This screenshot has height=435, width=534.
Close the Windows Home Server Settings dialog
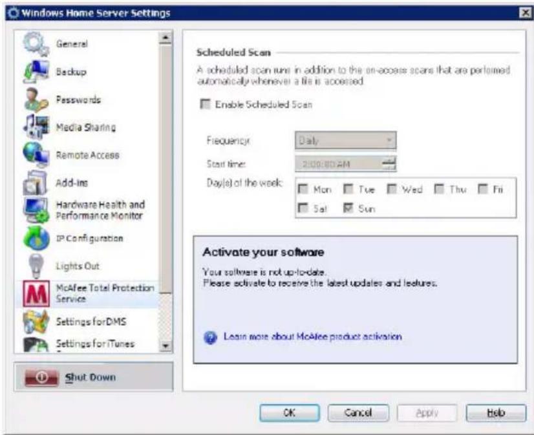pos(526,13)
